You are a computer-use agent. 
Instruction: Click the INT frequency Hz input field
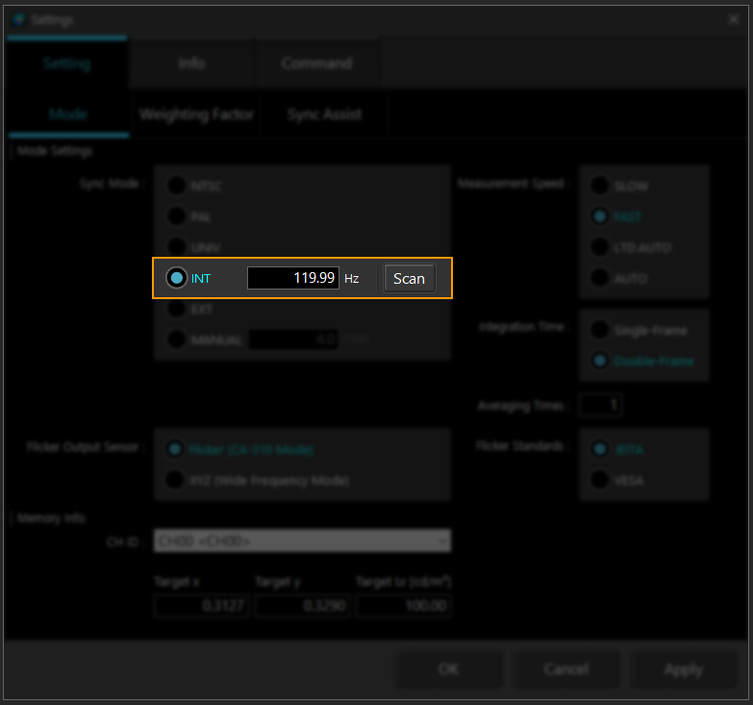click(x=292, y=278)
